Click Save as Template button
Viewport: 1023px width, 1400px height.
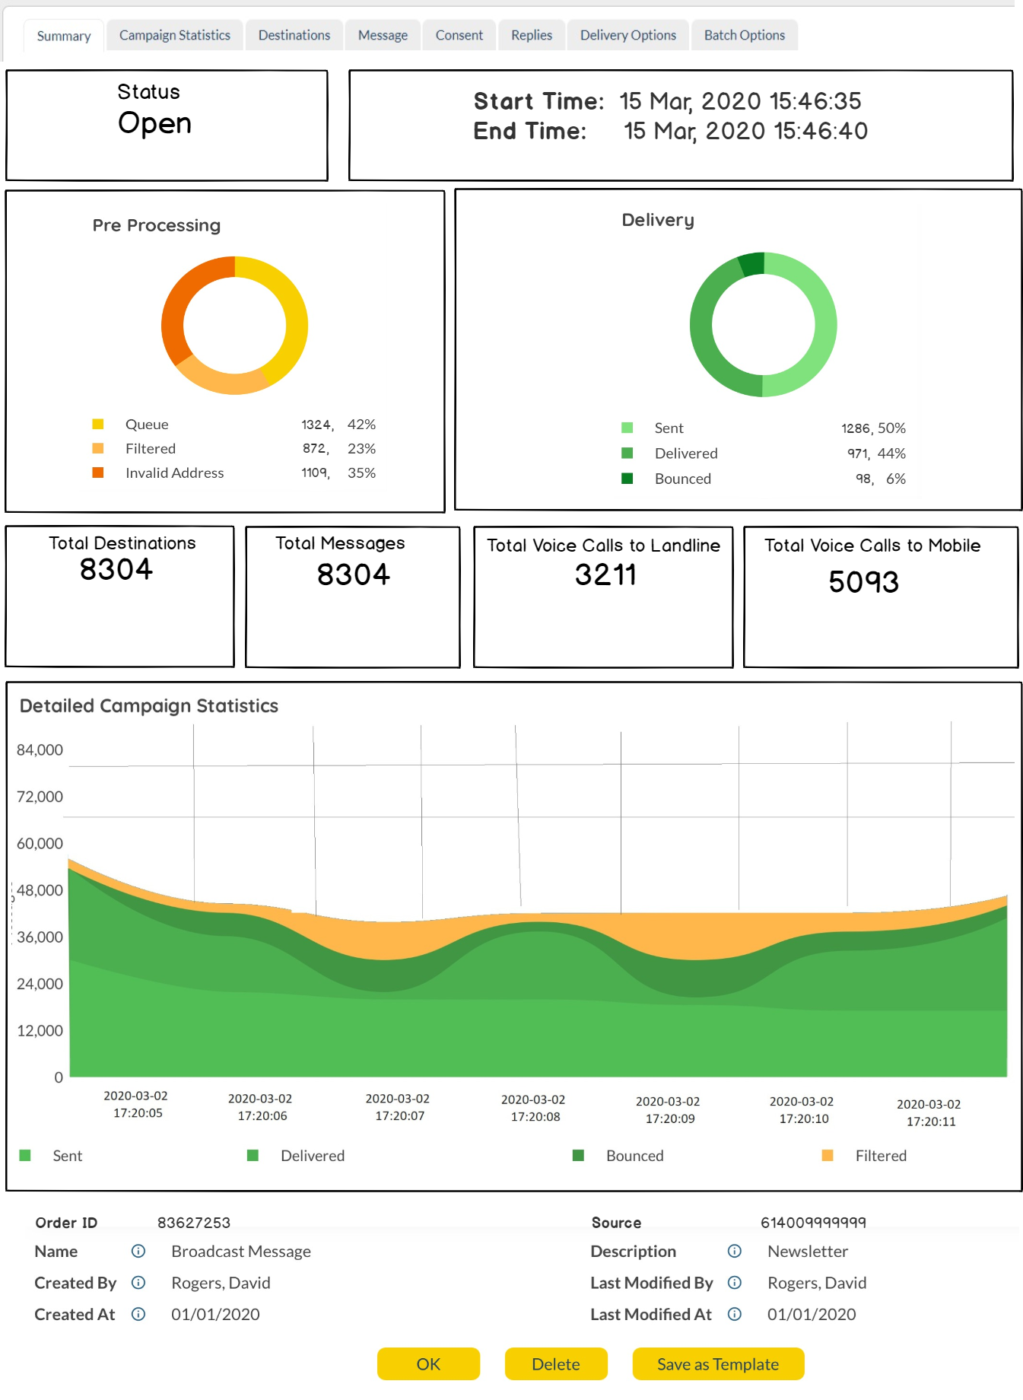[718, 1364]
